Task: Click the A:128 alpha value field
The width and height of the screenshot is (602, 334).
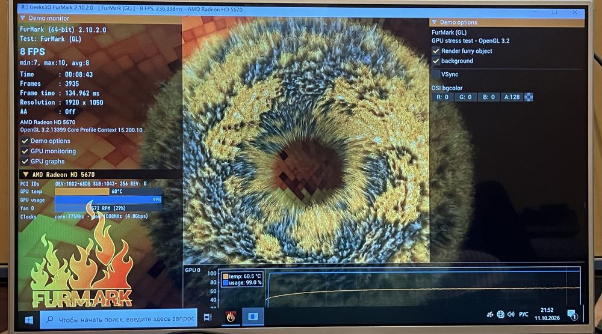Action: pos(512,97)
